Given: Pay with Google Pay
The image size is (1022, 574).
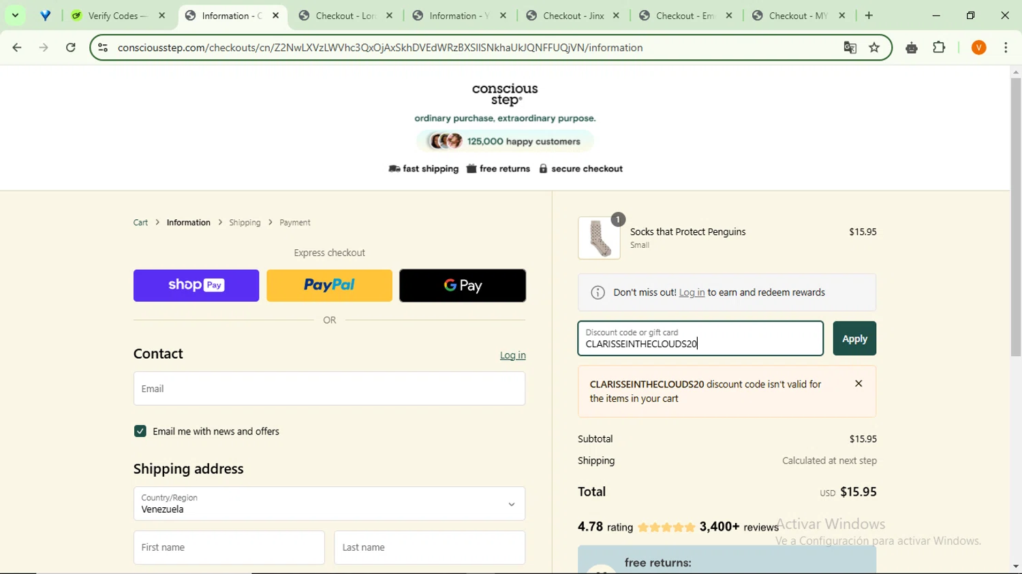Looking at the screenshot, I should tap(463, 285).
